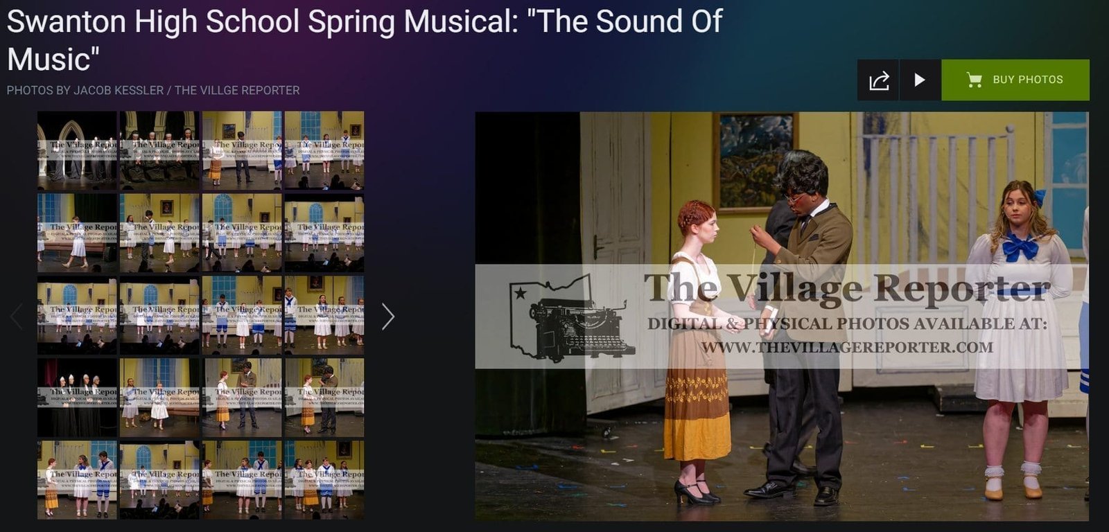Viewport: 1109px width, 532px height.
Task: Start the slideshow with play icon
Action: pos(920,80)
